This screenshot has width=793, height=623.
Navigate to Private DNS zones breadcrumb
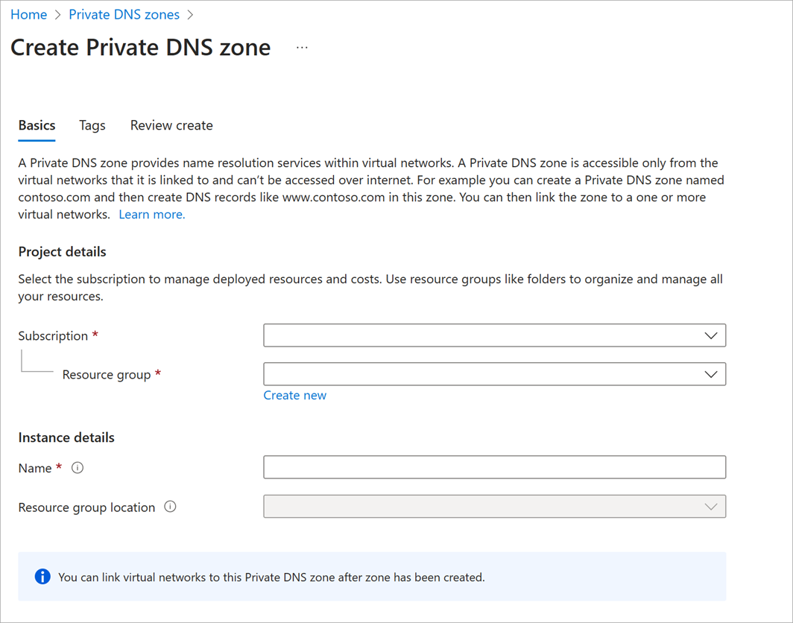[124, 15]
